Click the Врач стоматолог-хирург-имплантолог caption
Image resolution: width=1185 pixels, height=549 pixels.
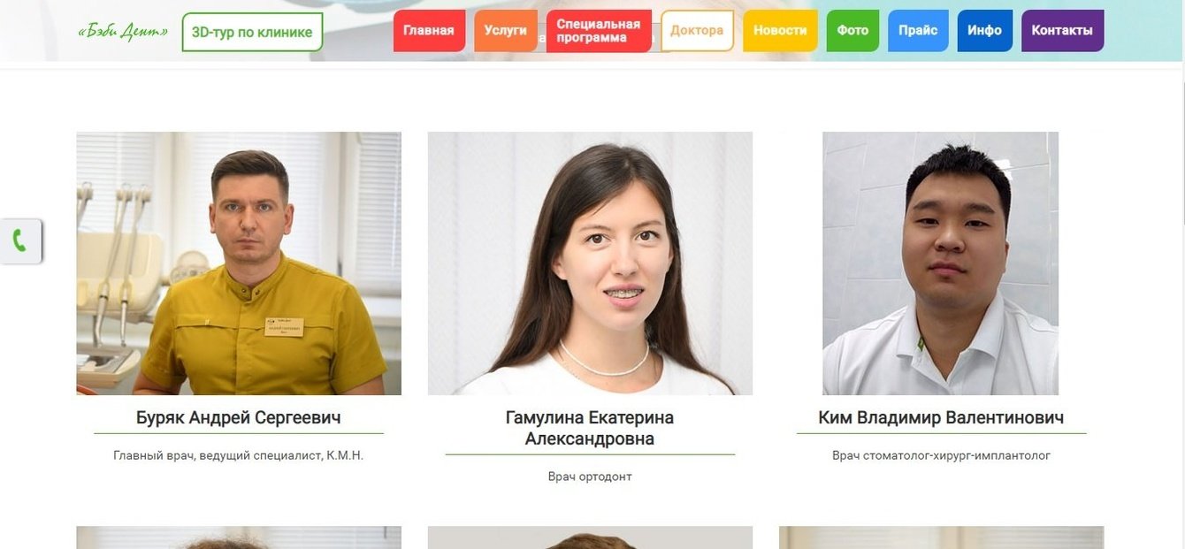[941, 455]
